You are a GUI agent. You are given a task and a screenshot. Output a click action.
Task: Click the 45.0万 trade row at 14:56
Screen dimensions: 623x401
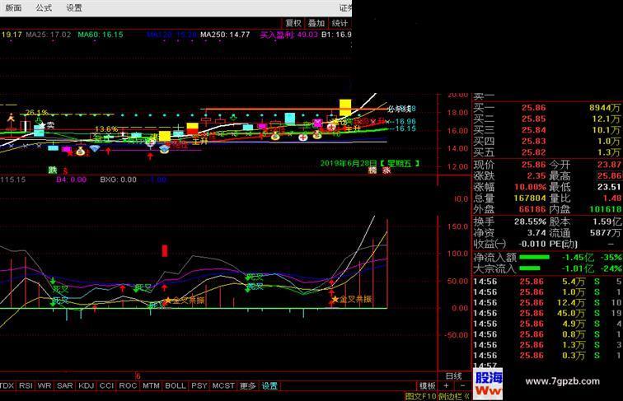pos(547,313)
